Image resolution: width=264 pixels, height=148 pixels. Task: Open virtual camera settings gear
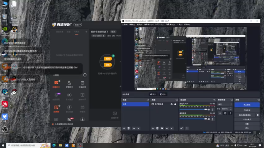pyautogui.click(x=258, y=115)
